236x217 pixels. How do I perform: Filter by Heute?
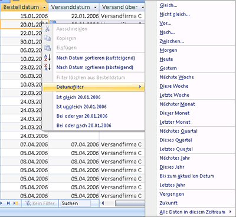coord(166,59)
